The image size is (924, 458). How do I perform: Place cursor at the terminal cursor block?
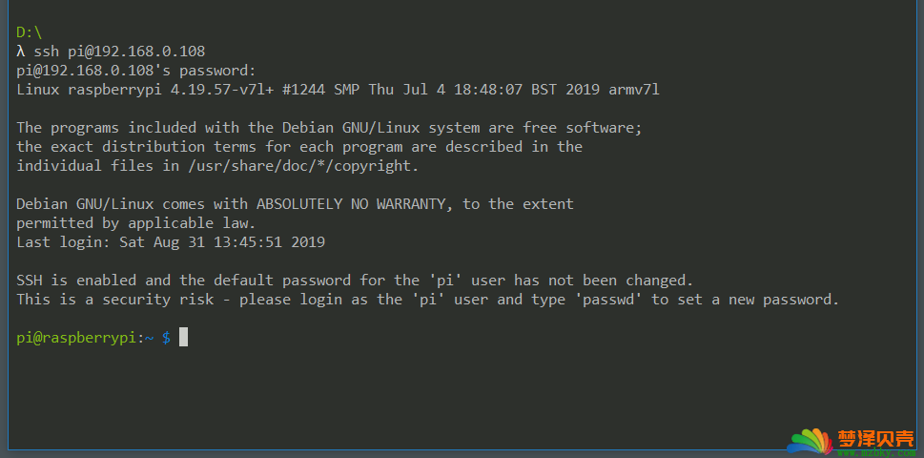184,338
